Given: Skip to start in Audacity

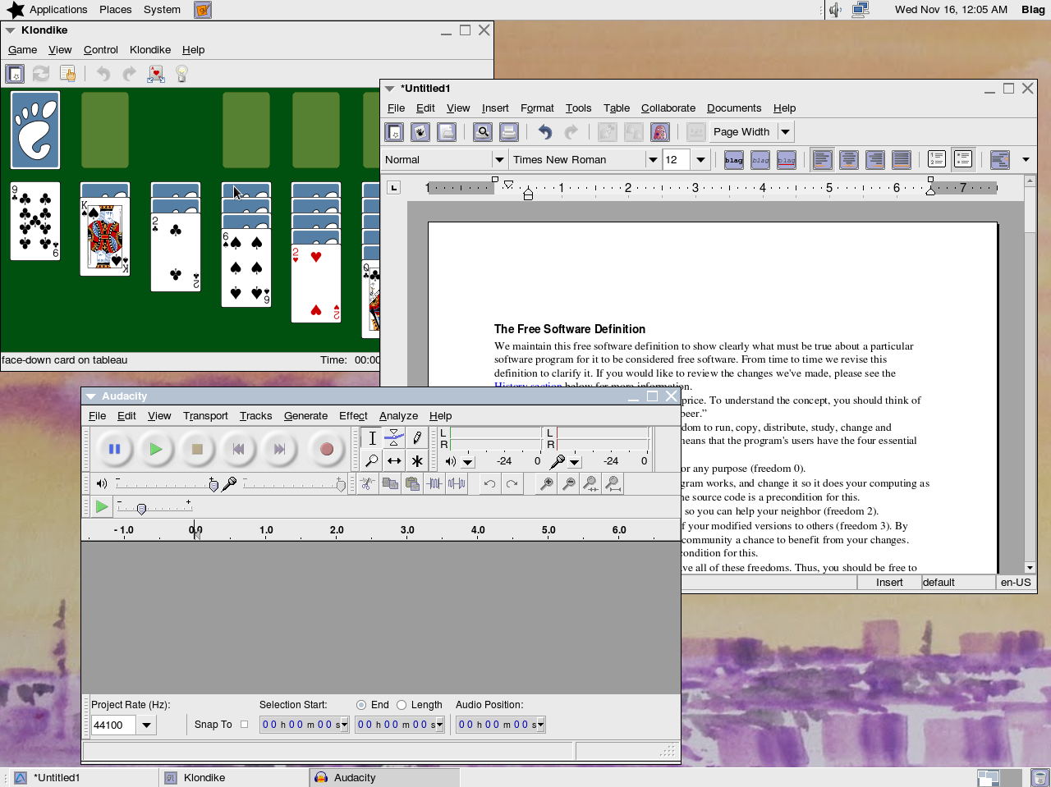Looking at the screenshot, I should click(238, 449).
